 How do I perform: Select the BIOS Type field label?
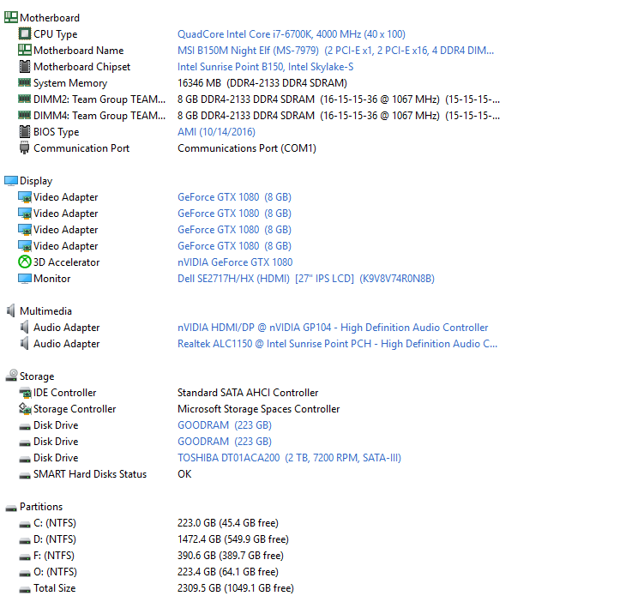(57, 132)
